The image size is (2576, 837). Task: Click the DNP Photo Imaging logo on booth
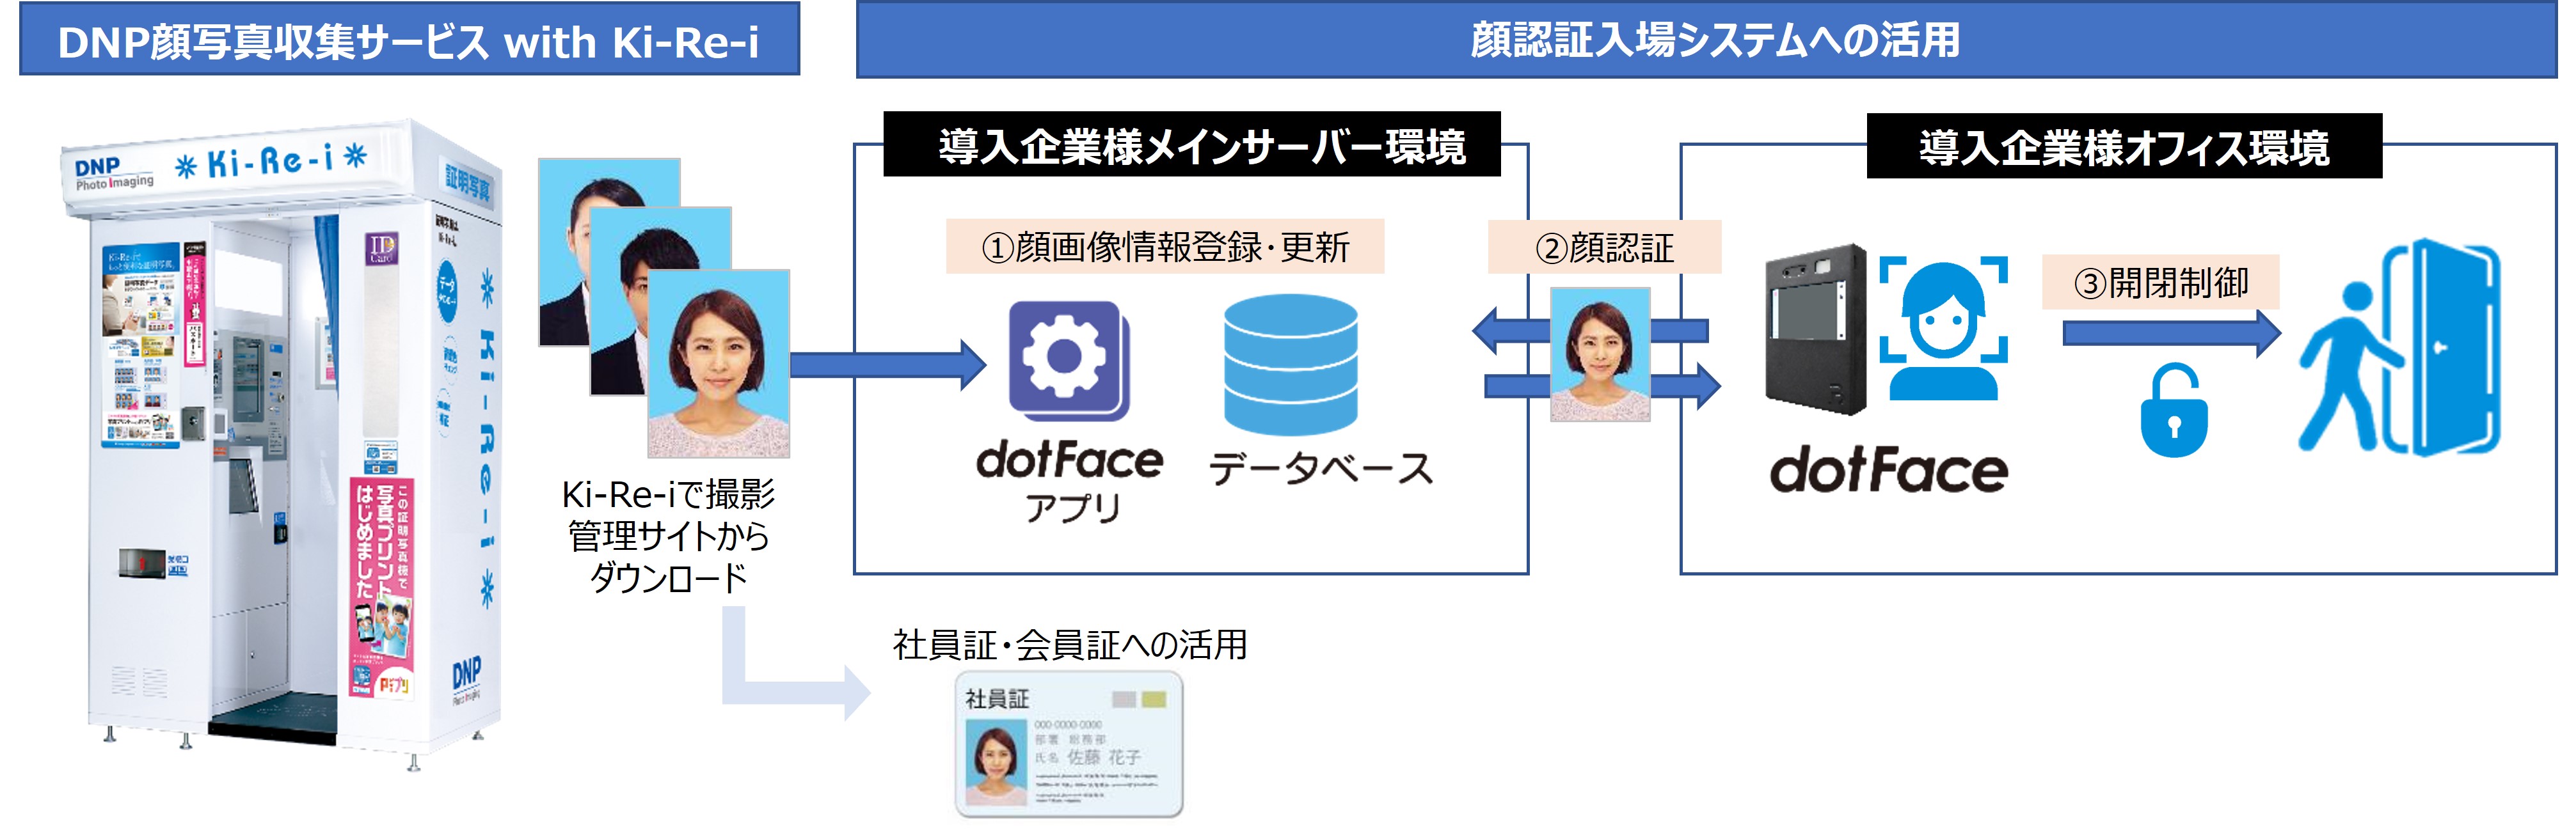click(x=113, y=174)
